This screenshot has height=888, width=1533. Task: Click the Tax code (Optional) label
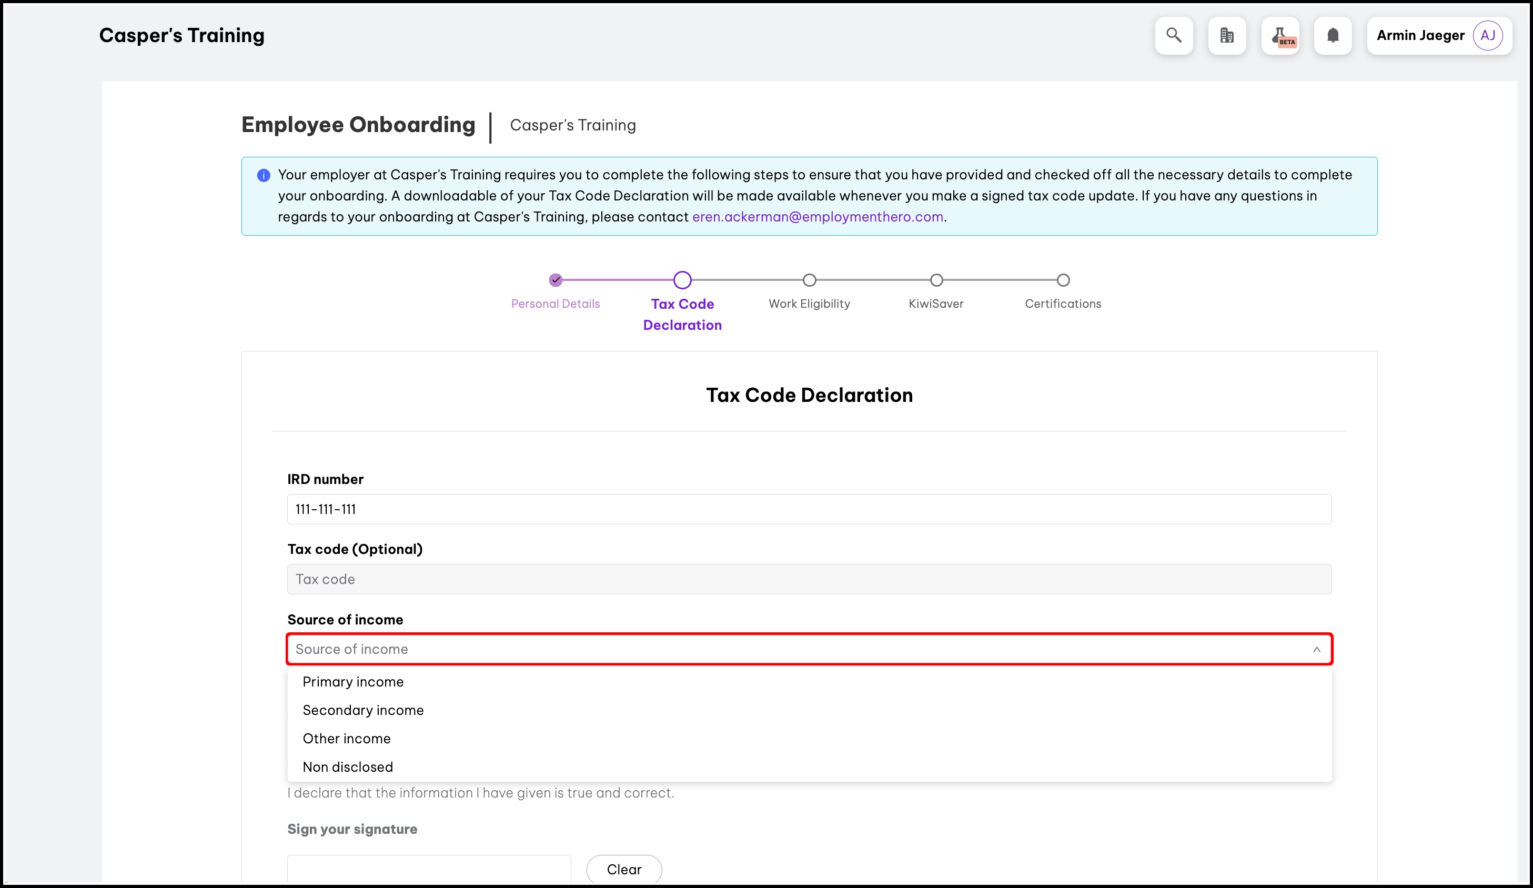[355, 549]
